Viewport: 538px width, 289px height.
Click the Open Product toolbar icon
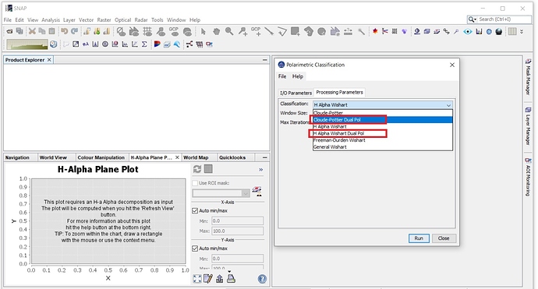click(x=9, y=31)
